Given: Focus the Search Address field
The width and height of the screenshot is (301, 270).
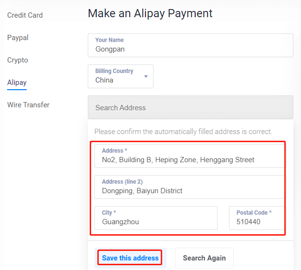Looking at the screenshot, I should coord(190,108).
